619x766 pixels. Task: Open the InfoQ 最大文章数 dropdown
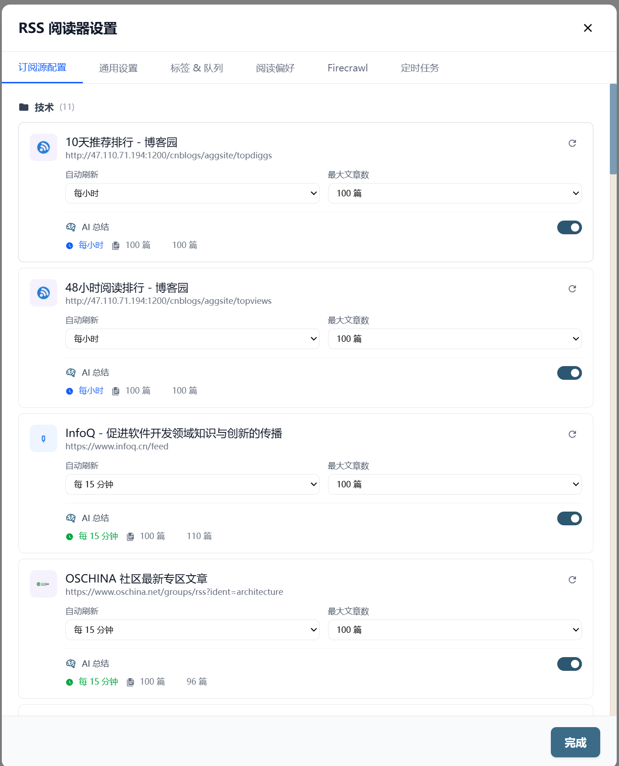(x=455, y=484)
